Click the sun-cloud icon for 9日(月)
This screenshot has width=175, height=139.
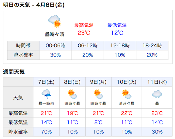pos(98,94)
